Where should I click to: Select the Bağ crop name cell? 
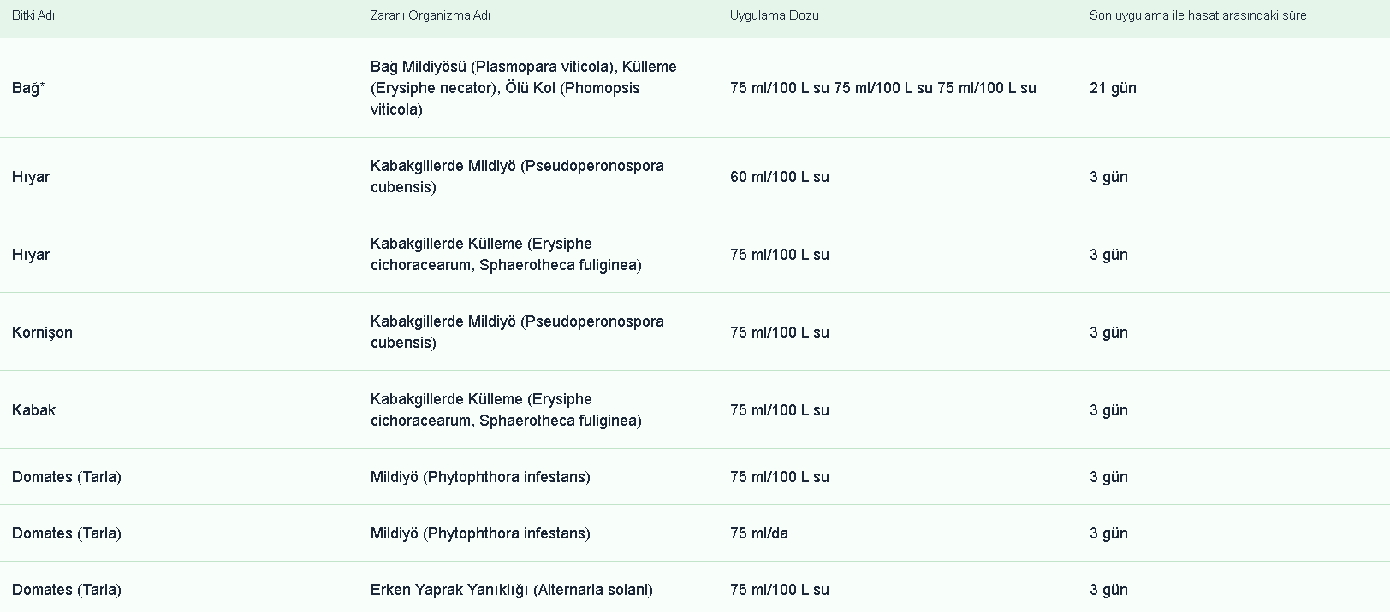click(x=28, y=88)
